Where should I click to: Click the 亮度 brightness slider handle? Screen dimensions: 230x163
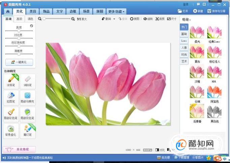click(x=19, y=31)
